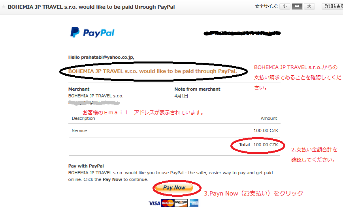Click the greeting line with prahatabi@yahoo.co.jp

coord(101,57)
